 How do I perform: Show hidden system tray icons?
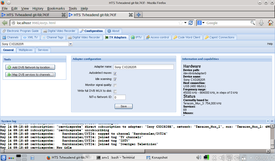click(x=251, y=158)
